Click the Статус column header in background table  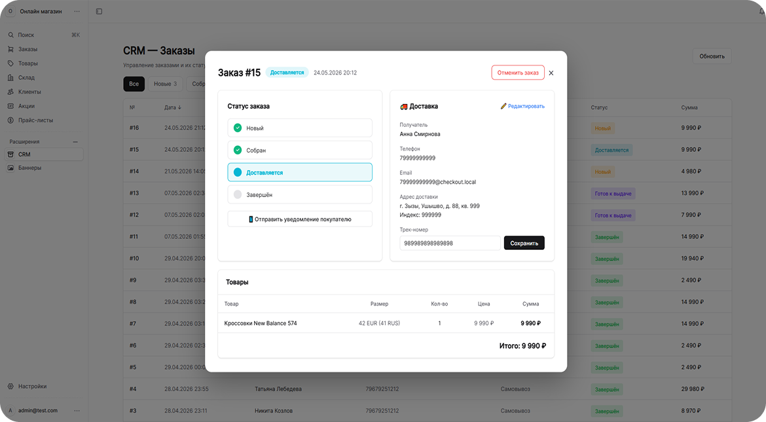pyautogui.click(x=600, y=107)
